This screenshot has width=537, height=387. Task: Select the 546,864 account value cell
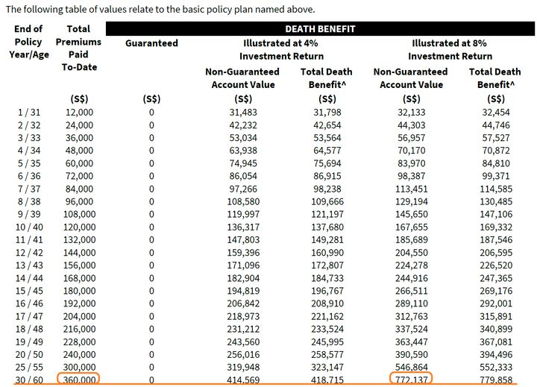pyautogui.click(x=411, y=368)
